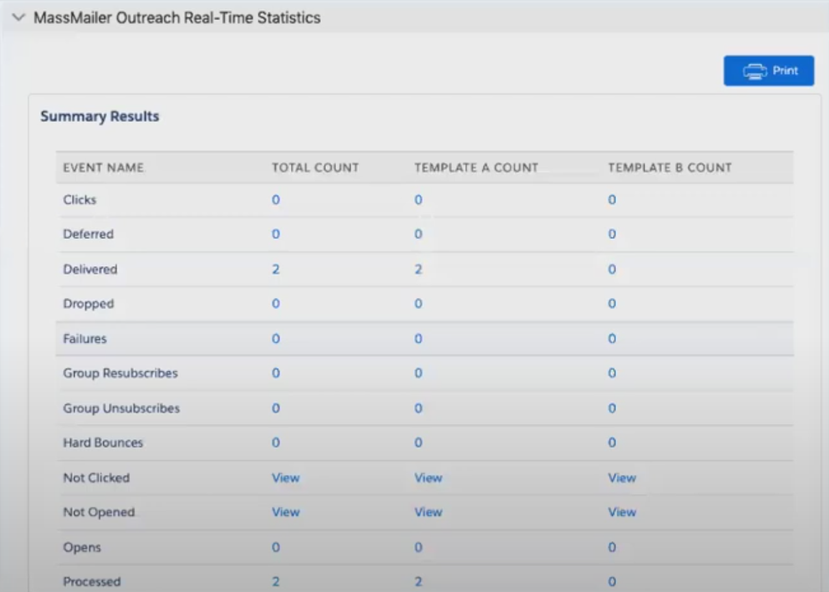Screen dimensions: 829x592
Task: Click the TEMPLATE B COUNT column header
Action: point(670,167)
